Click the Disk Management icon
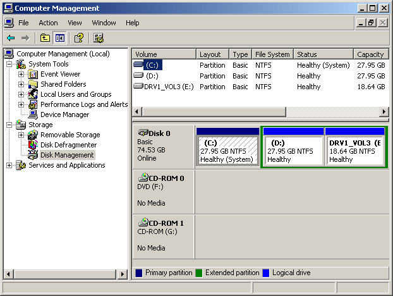Viewport: 393px width, 296px height. coord(33,155)
